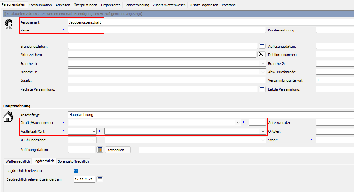Image resolution: width=354 pixels, height=192 pixels.
Task: Switch to the Kommunikation tab
Action: 40,5
